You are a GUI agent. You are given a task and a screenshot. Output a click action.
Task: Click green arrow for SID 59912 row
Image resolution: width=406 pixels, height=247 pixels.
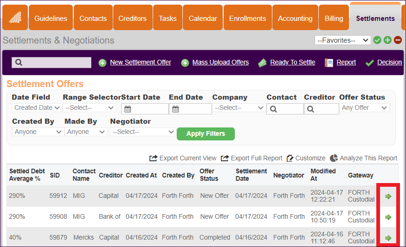388,196
